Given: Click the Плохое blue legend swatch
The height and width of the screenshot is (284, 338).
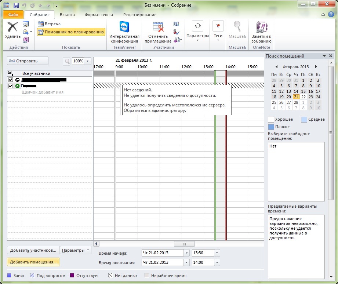Looking at the screenshot, I should tap(271, 127).
